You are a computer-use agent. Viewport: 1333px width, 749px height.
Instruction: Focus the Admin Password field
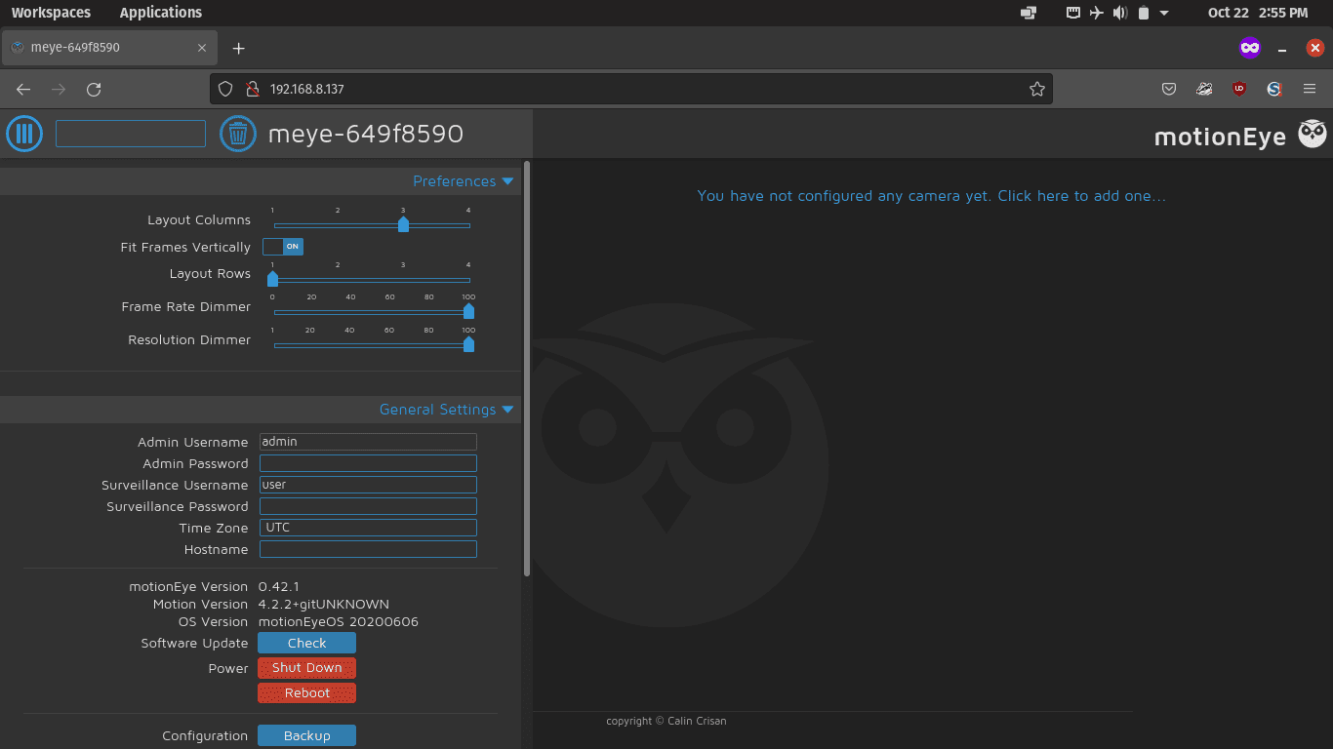tap(368, 463)
